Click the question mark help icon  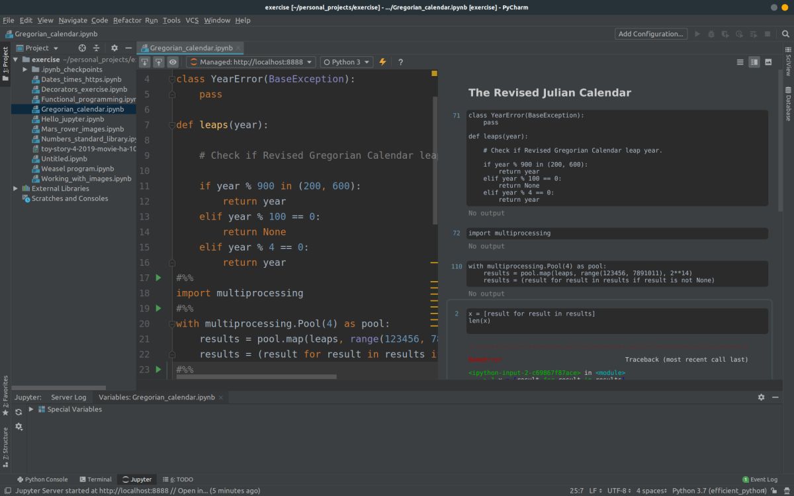coord(400,62)
